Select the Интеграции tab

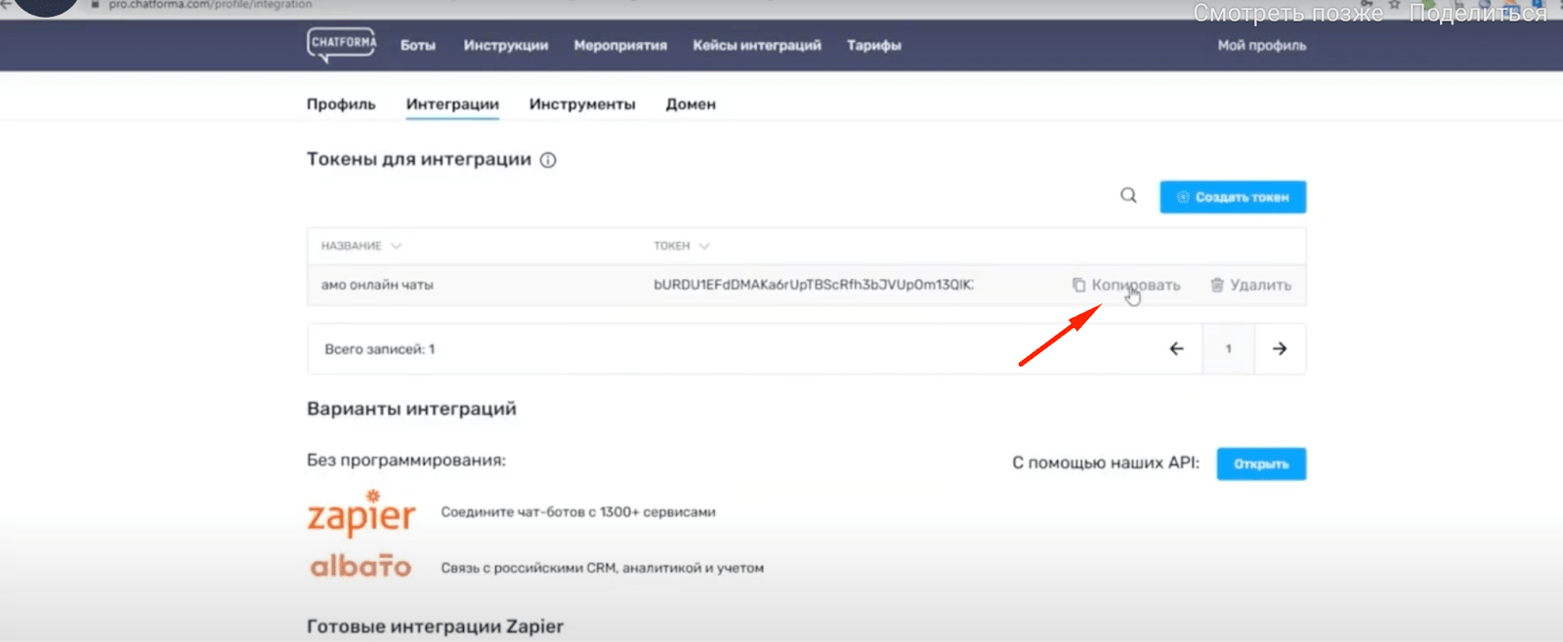(452, 103)
